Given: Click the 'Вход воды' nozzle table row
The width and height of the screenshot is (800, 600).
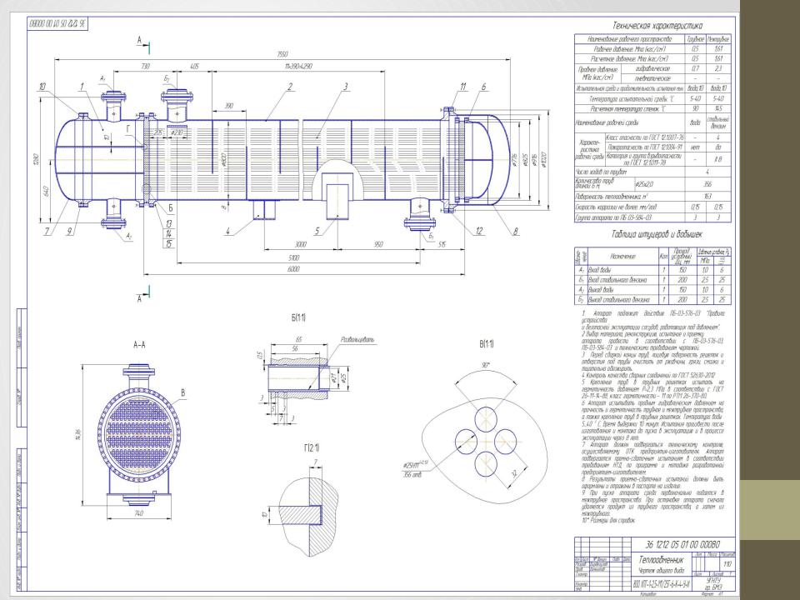Looking at the screenshot, I should click(x=653, y=270).
